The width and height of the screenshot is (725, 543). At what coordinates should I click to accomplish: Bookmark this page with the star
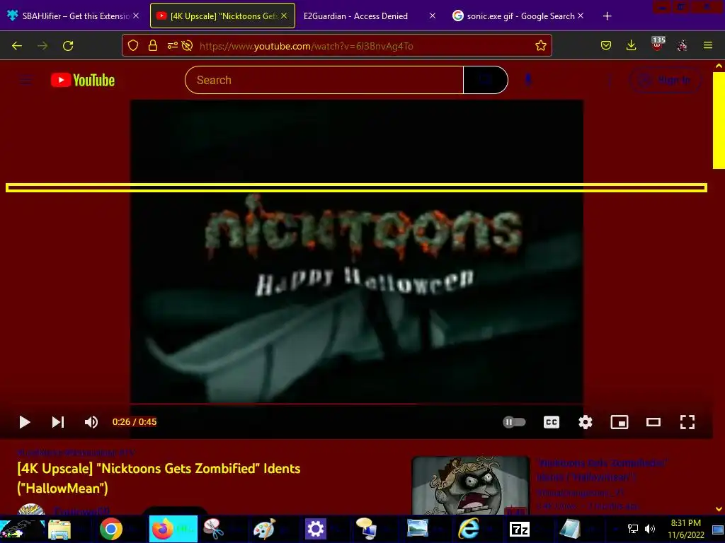540,45
